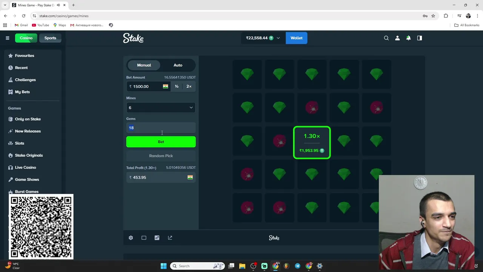This screenshot has width=483, height=272.
Task: Select the Auto betting mode
Action: 178,65
